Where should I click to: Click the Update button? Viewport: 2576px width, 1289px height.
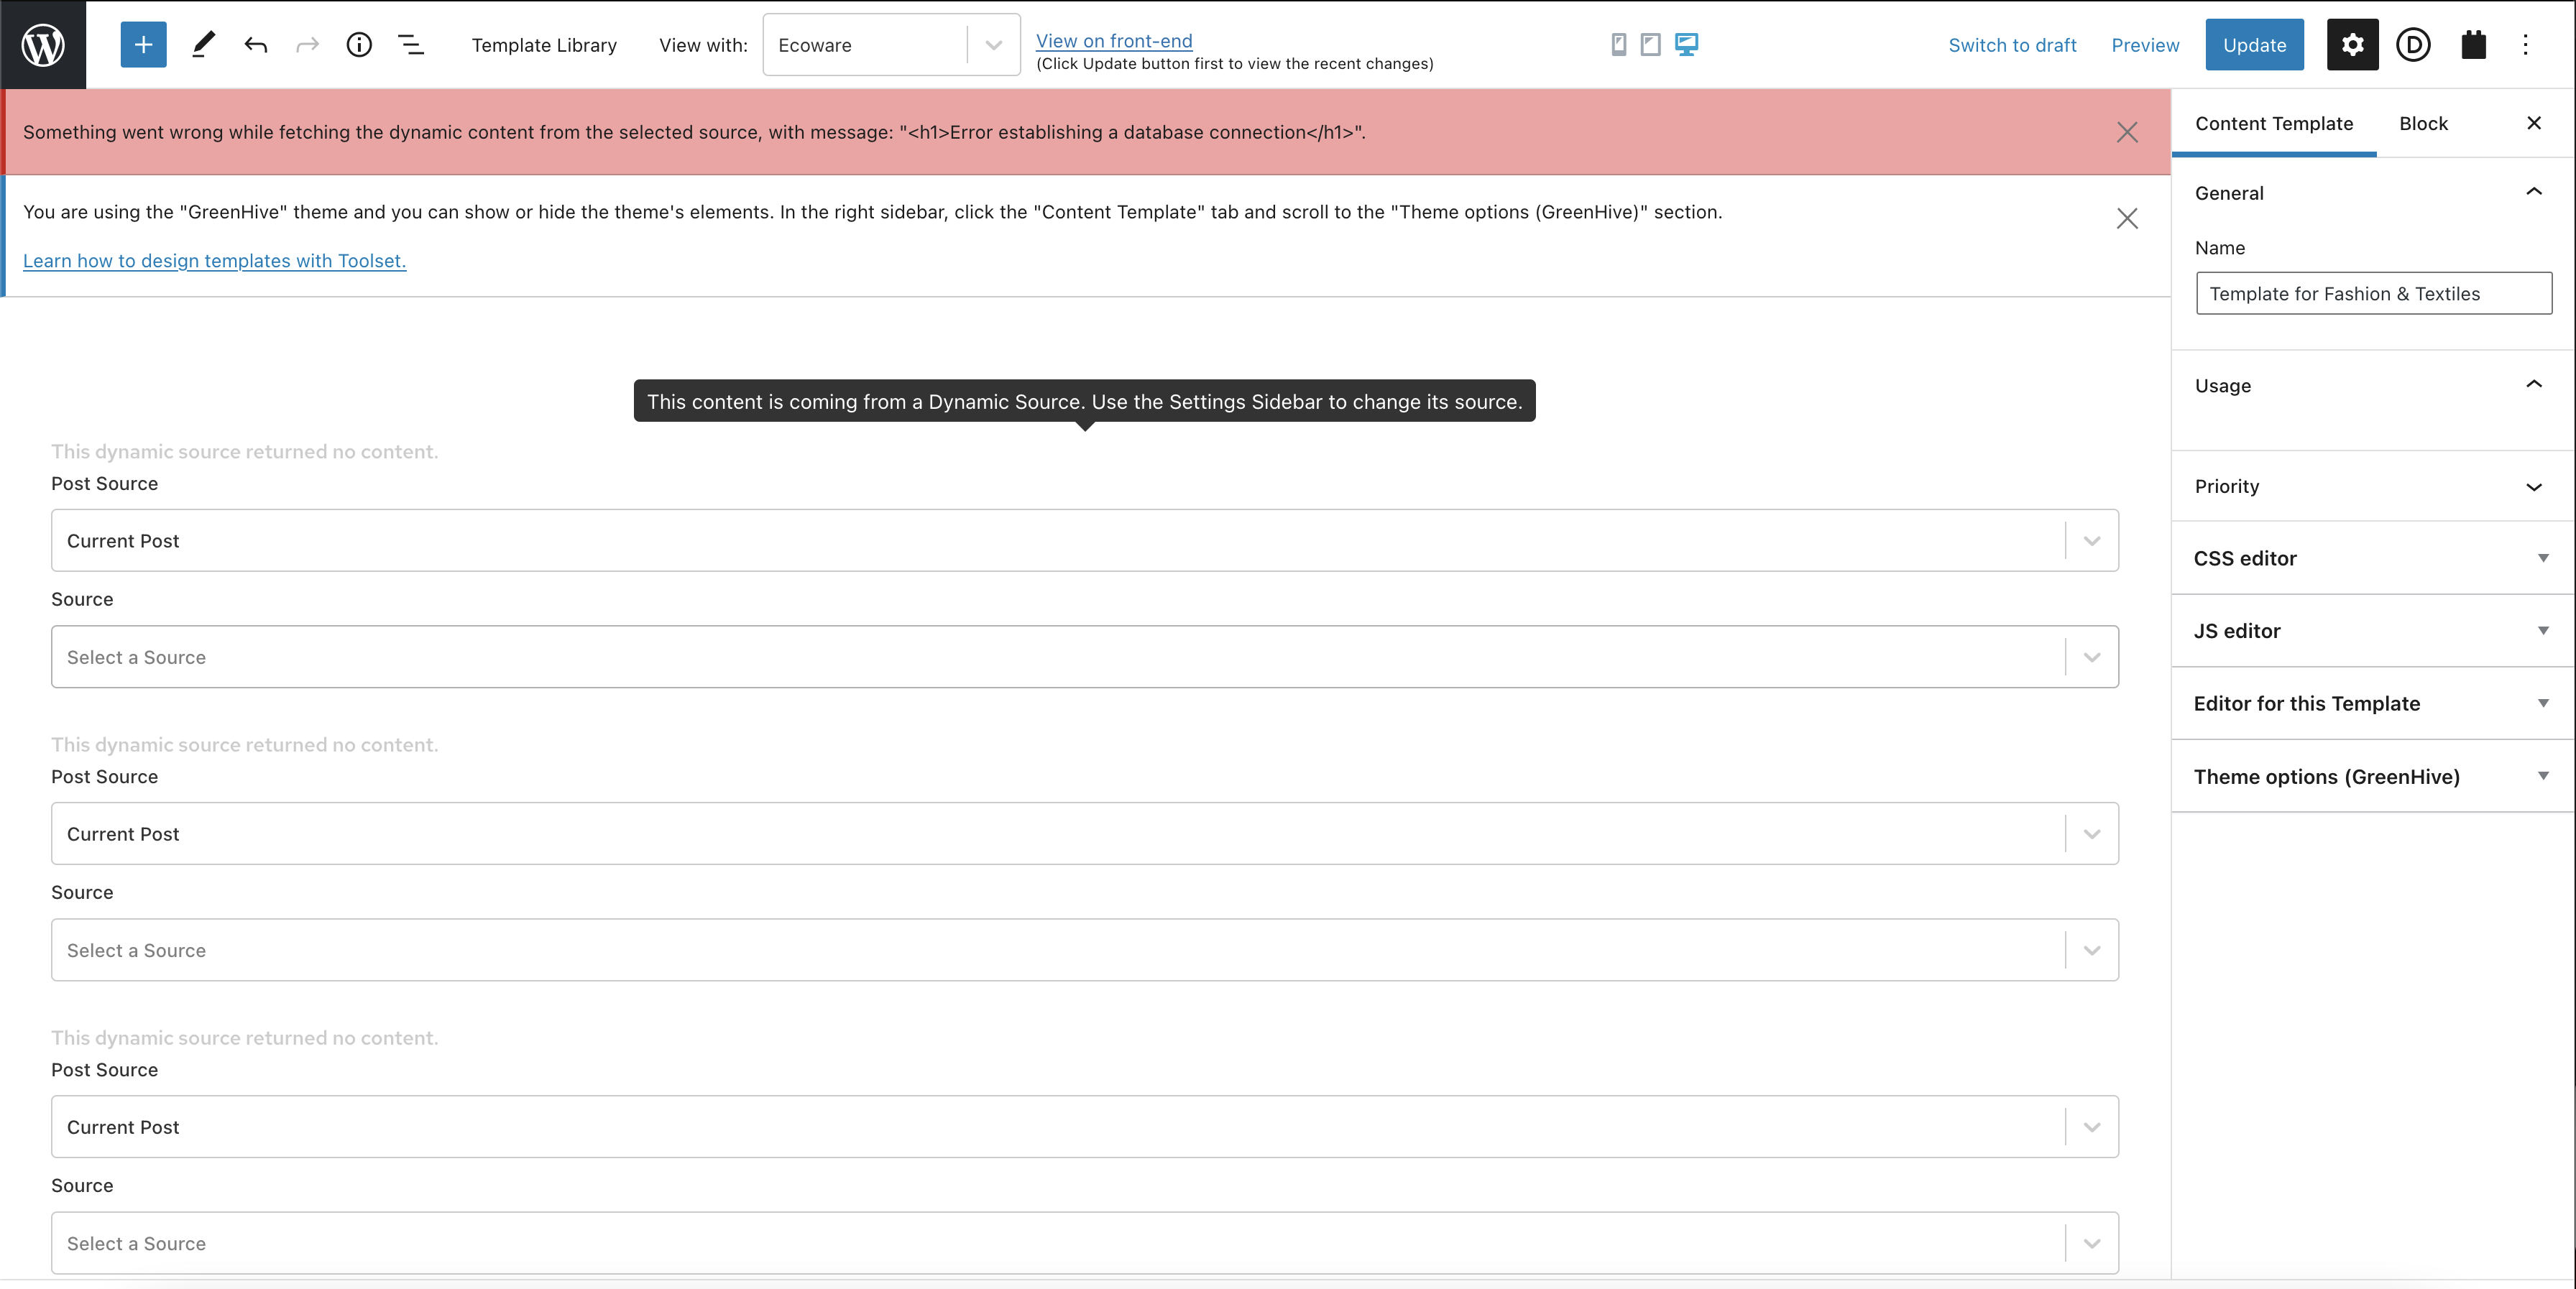tap(2253, 45)
